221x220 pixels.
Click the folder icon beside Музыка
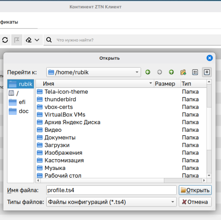(x=40, y=168)
